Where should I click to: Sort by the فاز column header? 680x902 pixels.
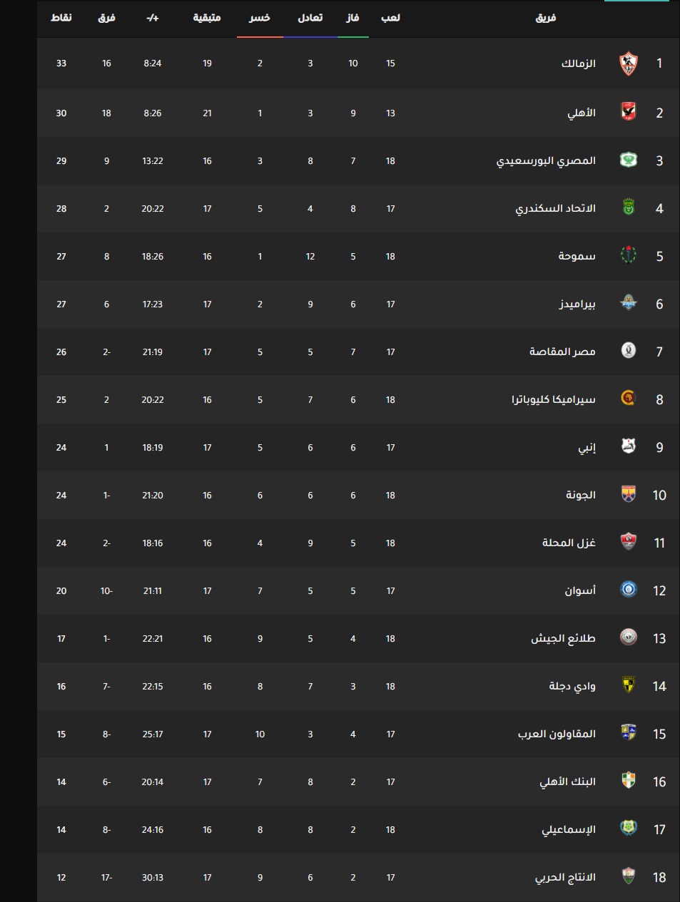tap(352, 18)
